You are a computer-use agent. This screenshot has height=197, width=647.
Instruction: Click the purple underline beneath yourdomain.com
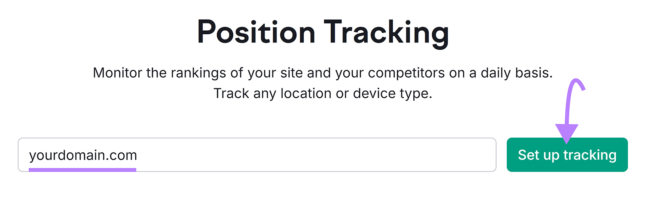coord(82,170)
